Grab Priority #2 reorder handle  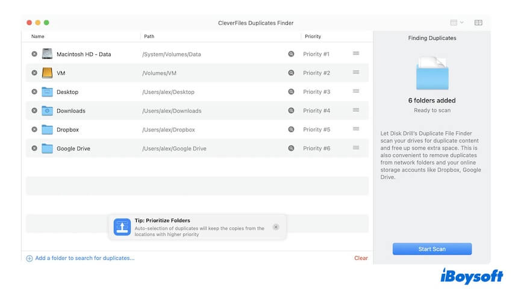click(356, 72)
